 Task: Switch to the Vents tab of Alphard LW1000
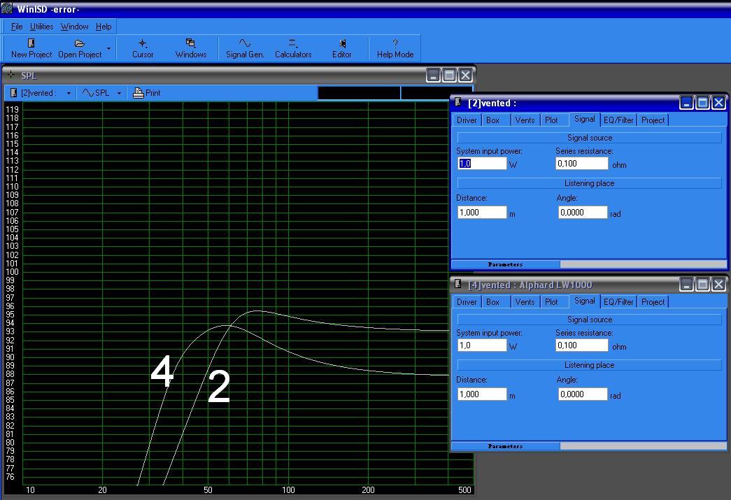[x=525, y=302]
